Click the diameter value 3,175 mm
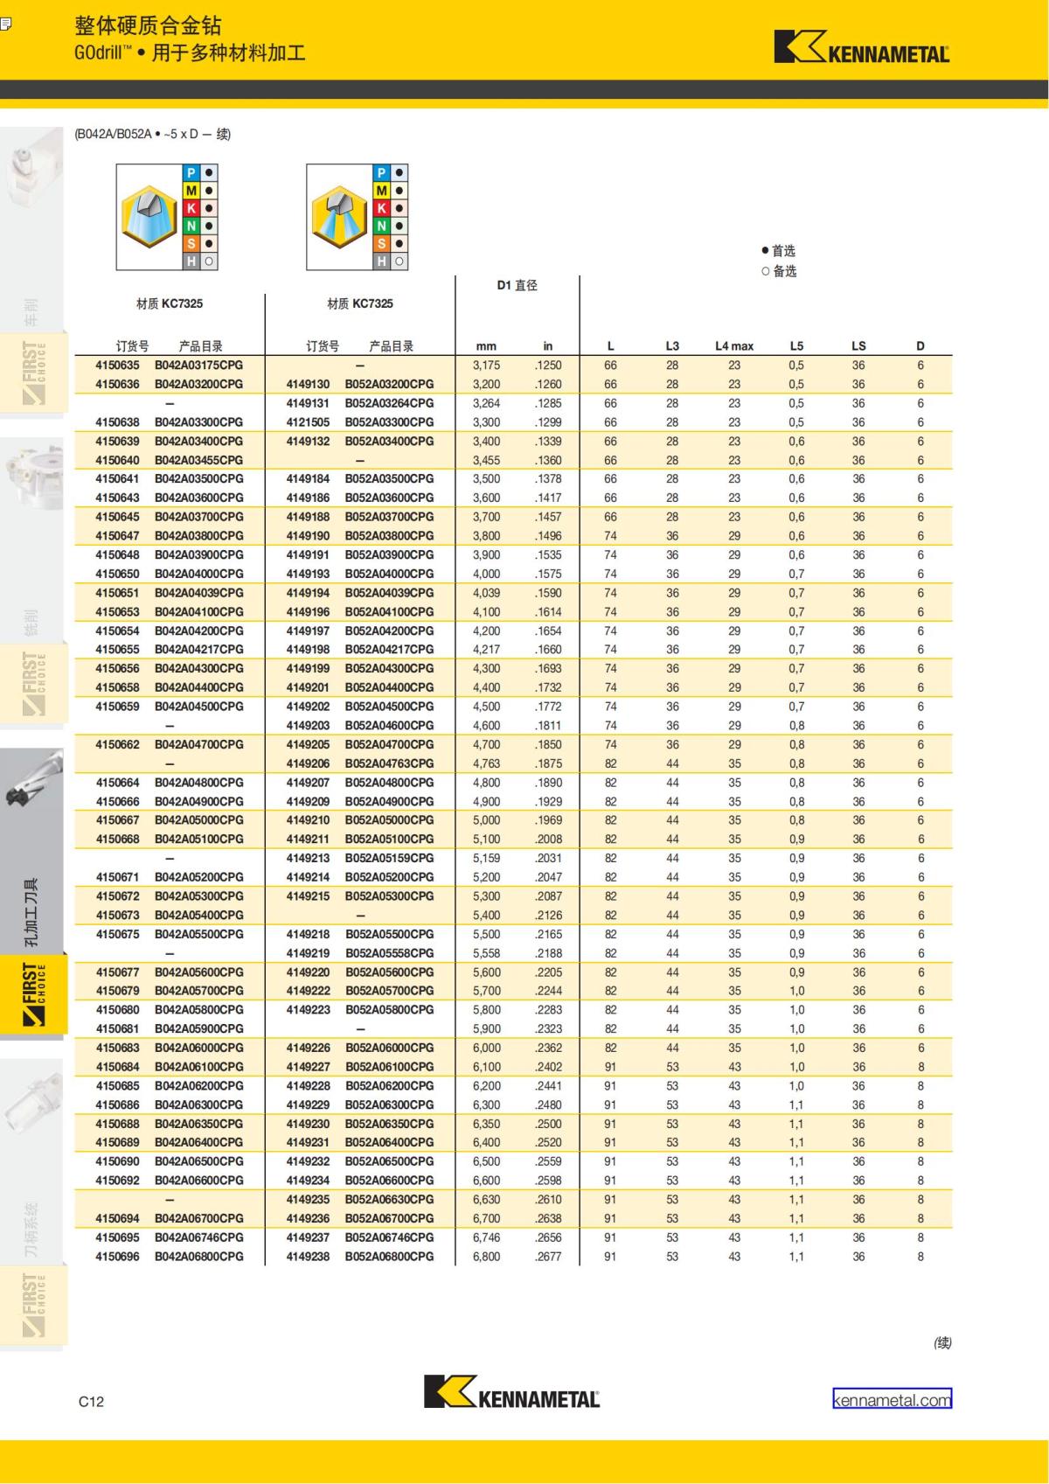The width and height of the screenshot is (1049, 1484). [487, 366]
